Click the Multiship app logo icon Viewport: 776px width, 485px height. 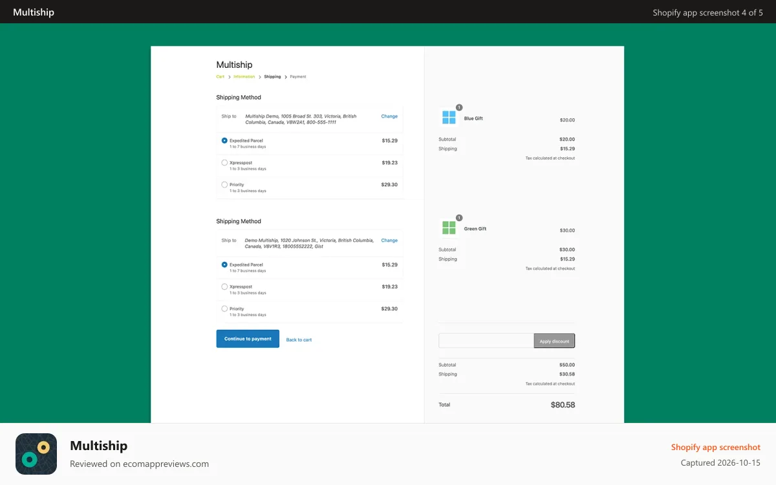pyautogui.click(x=36, y=454)
